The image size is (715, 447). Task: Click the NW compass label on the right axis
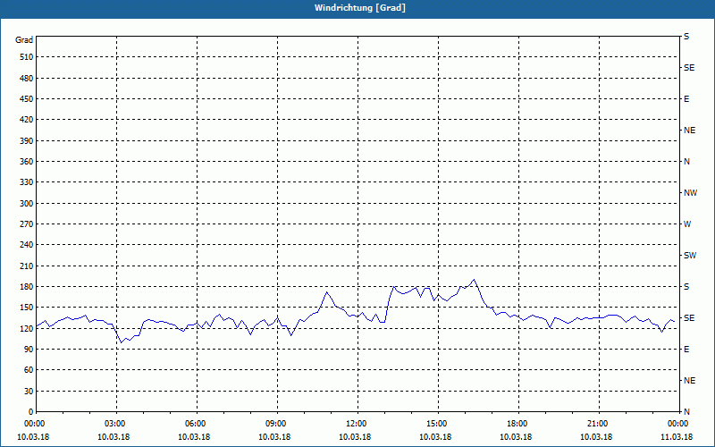click(690, 193)
